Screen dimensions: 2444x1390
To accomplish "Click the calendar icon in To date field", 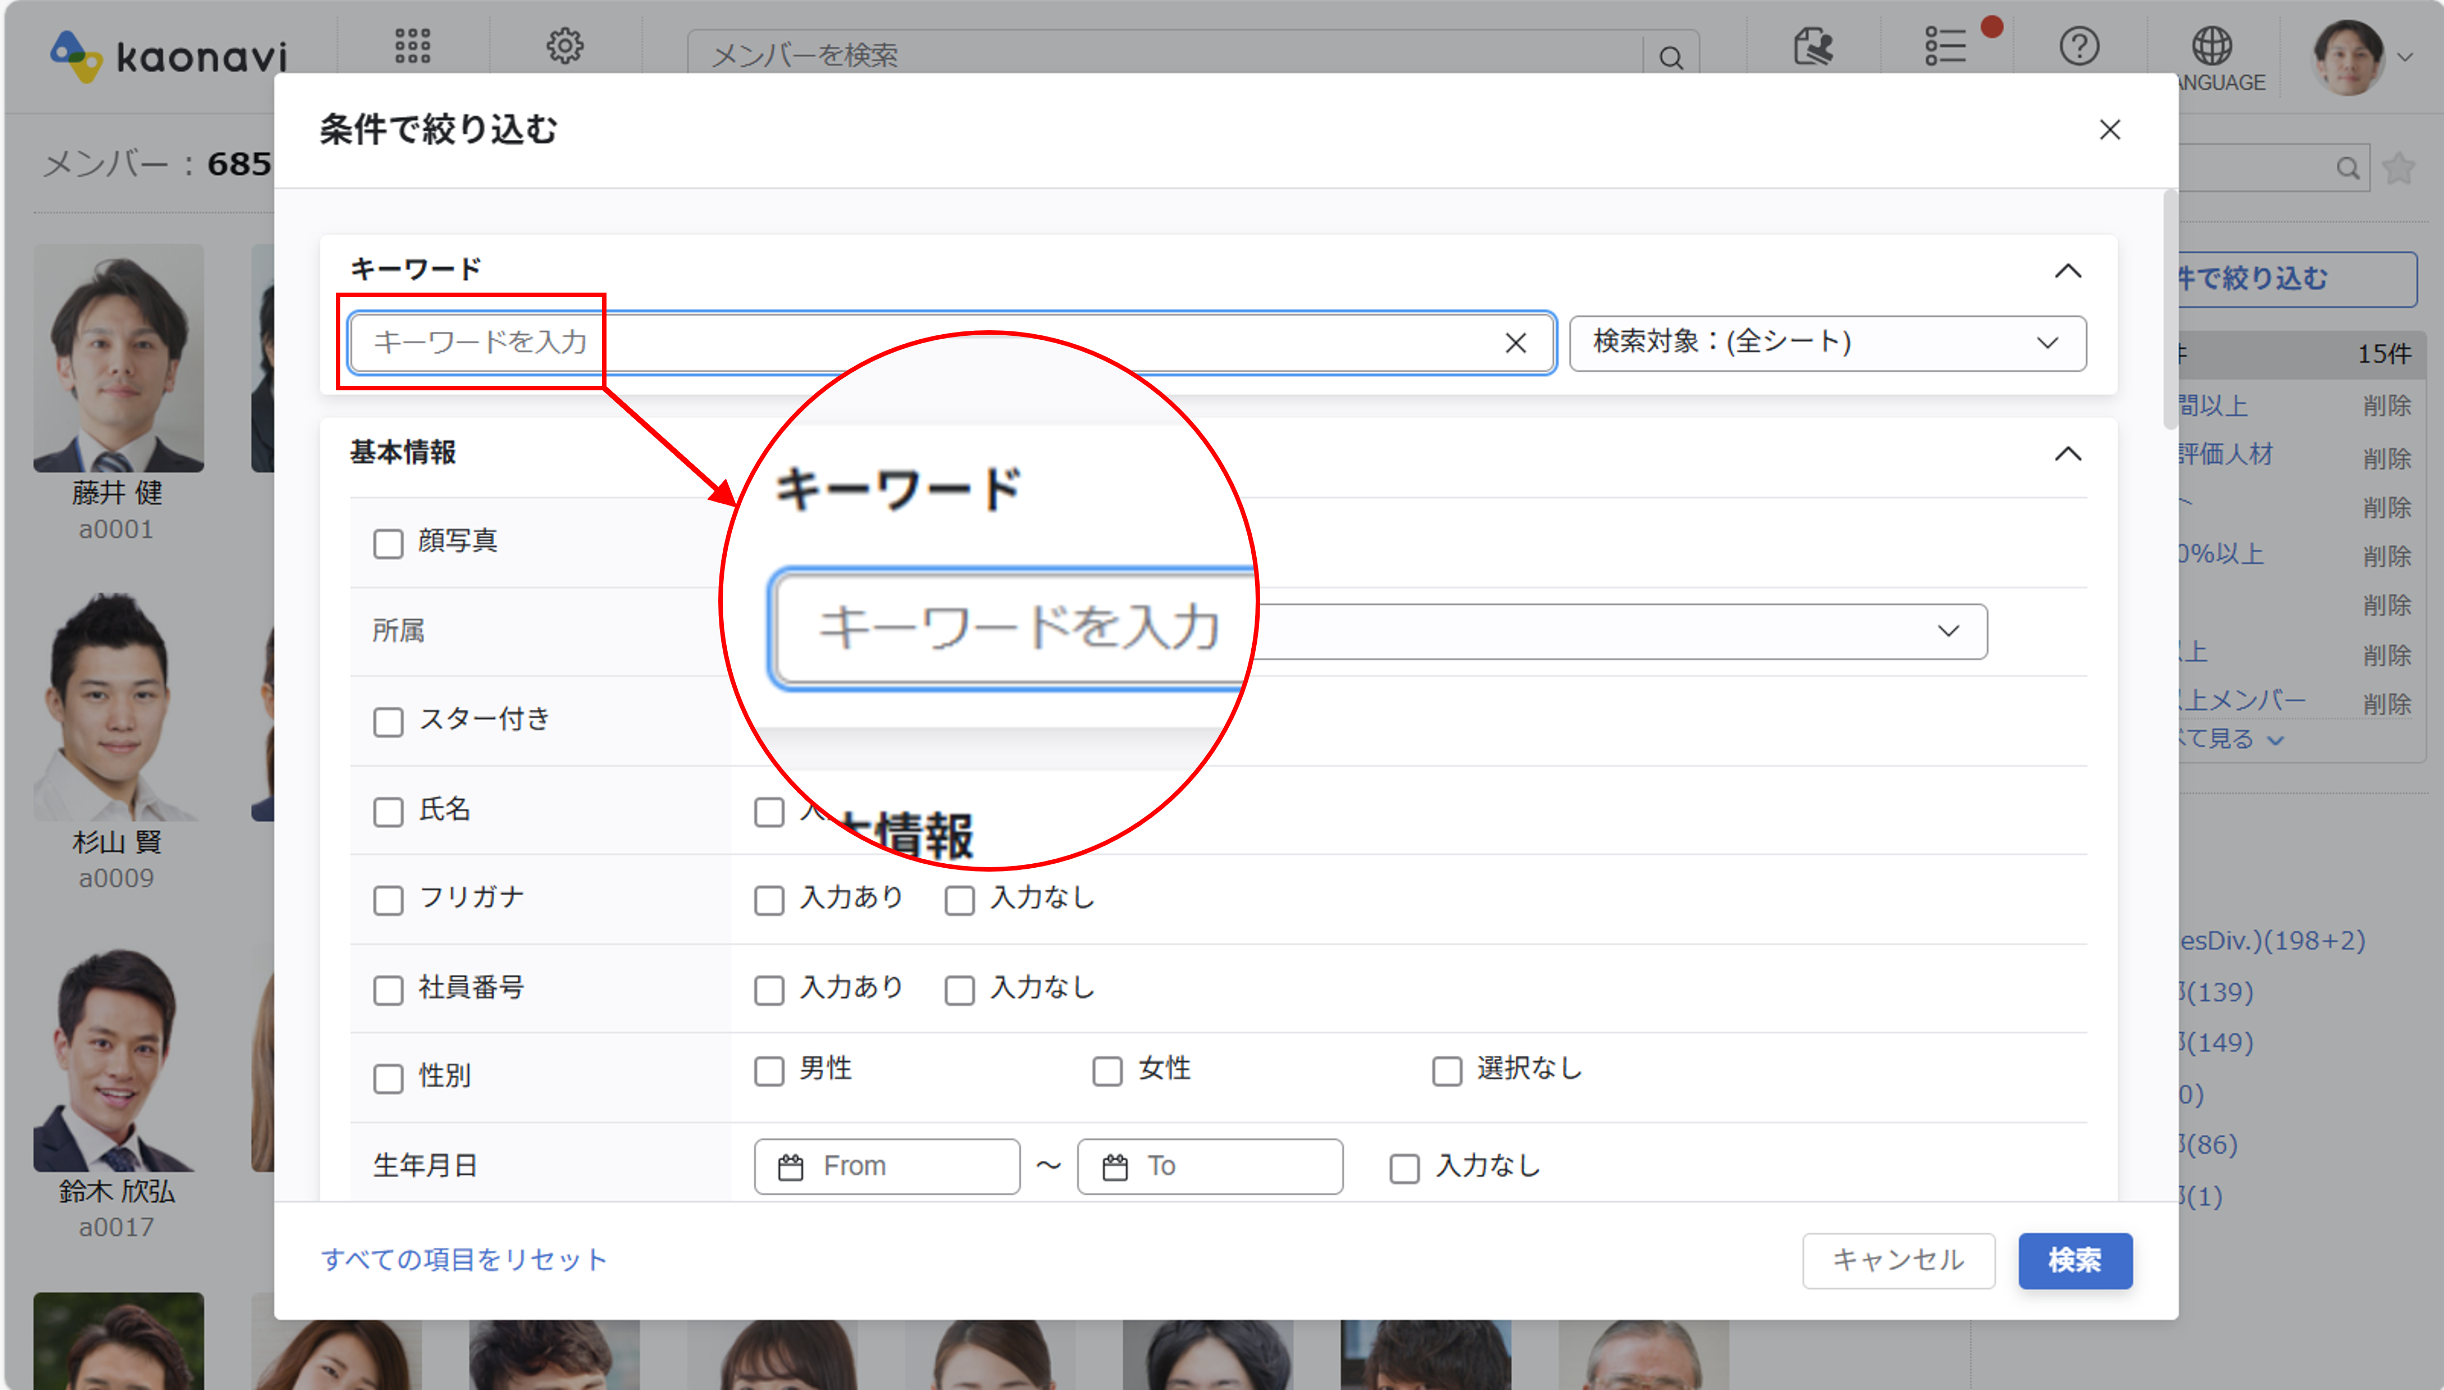I will (x=1115, y=1166).
